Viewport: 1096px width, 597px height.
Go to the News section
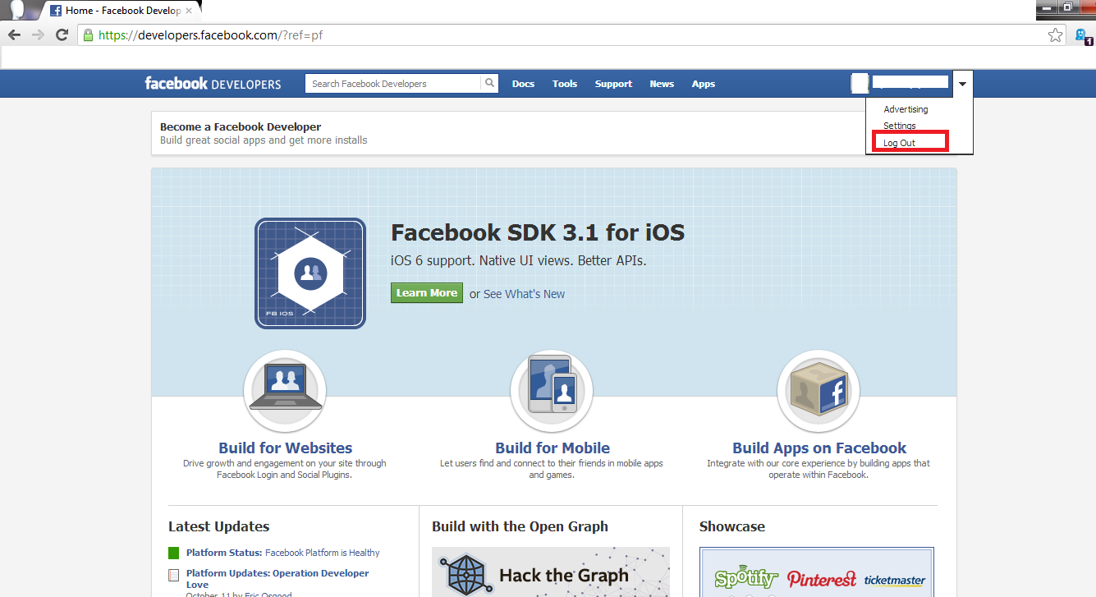(662, 84)
